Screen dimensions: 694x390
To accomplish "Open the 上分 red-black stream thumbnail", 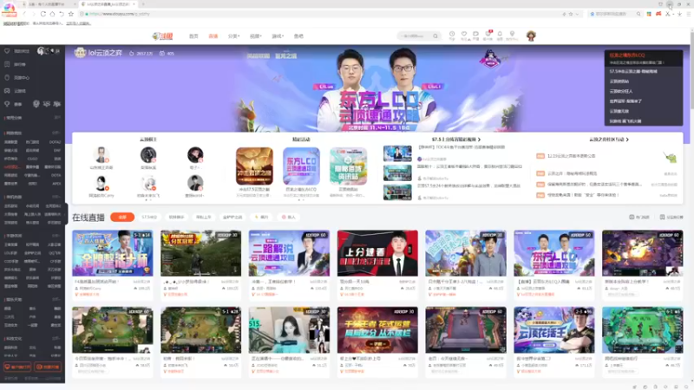I will point(377,253).
